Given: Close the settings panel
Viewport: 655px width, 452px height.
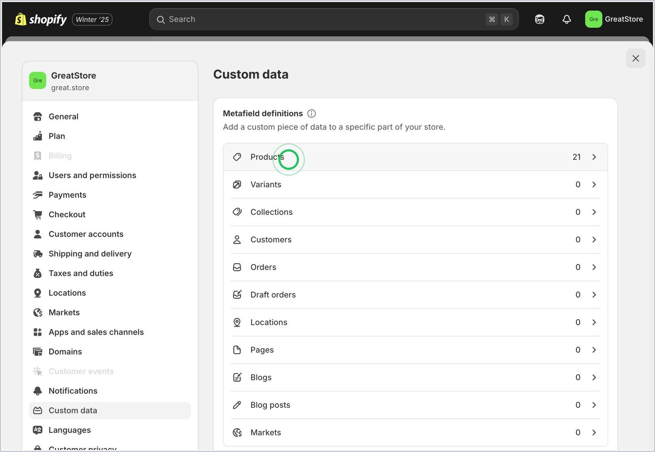Looking at the screenshot, I should click(x=635, y=58).
